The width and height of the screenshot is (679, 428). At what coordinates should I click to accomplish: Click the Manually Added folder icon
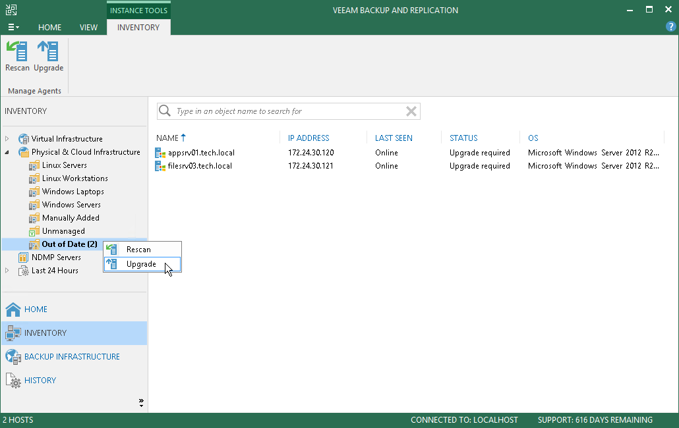coord(34,219)
